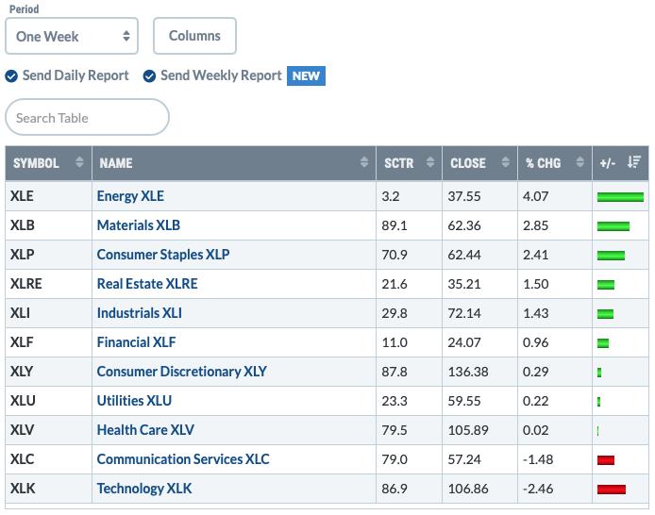Click the +/- descending sort icon

click(633, 162)
